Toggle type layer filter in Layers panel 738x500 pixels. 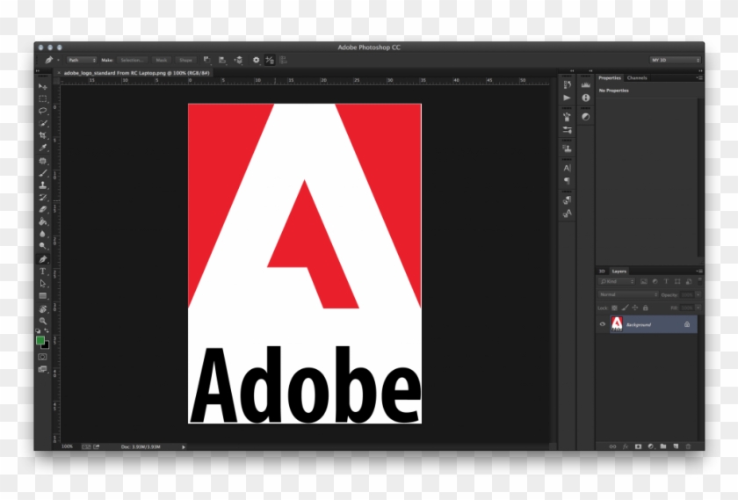coord(666,281)
